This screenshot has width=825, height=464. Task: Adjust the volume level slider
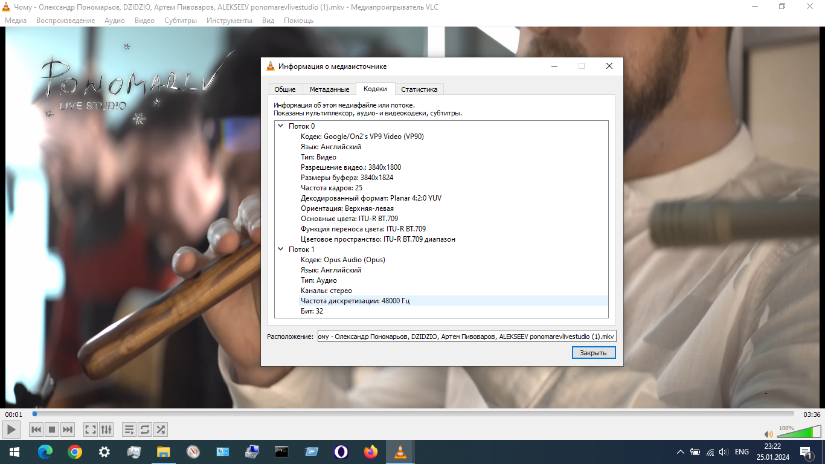point(798,432)
